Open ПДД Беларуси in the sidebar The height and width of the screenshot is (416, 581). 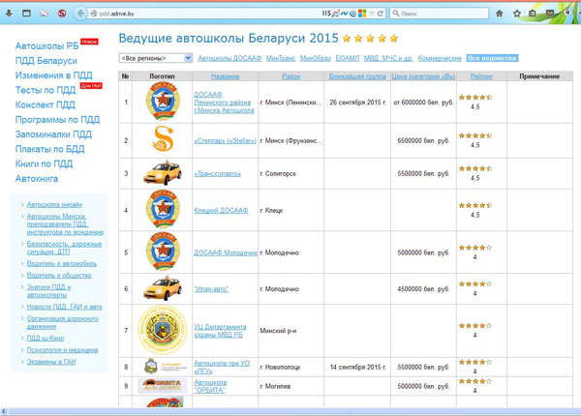tap(46, 61)
